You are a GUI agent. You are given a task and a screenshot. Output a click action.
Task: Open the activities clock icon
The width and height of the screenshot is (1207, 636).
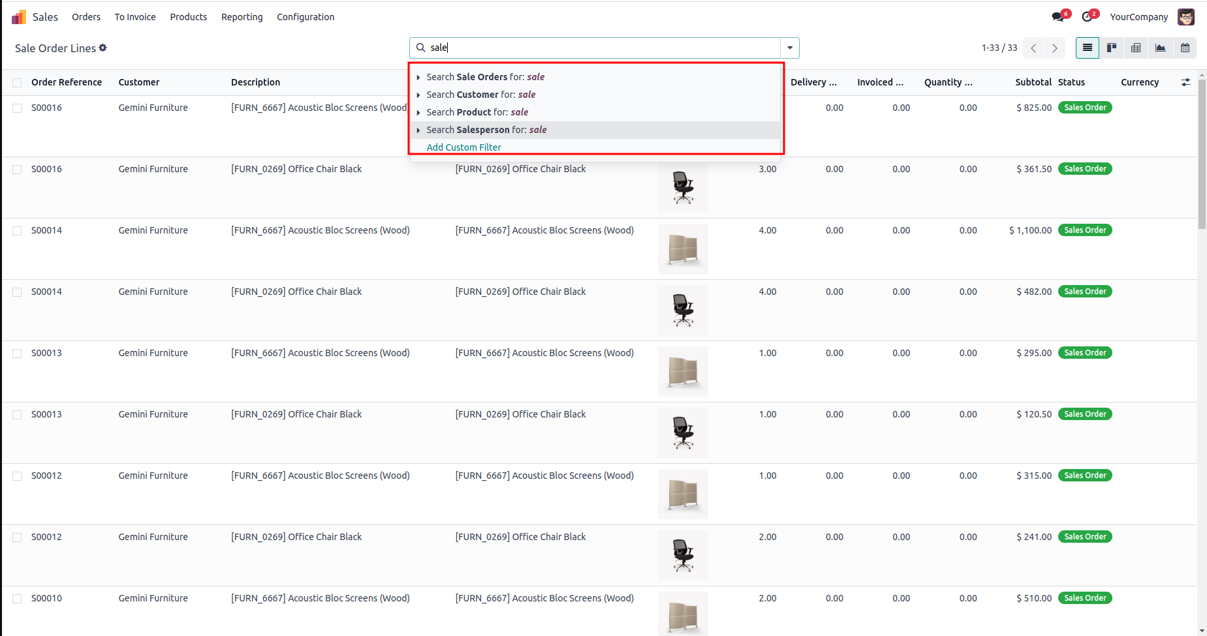pyautogui.click(x=1088, y=17)
